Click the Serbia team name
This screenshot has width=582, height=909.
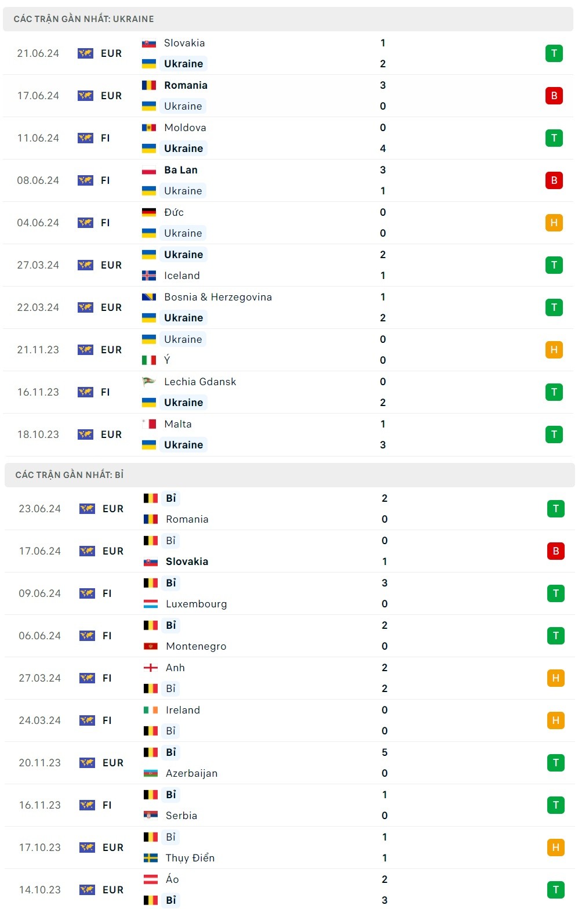181,816
